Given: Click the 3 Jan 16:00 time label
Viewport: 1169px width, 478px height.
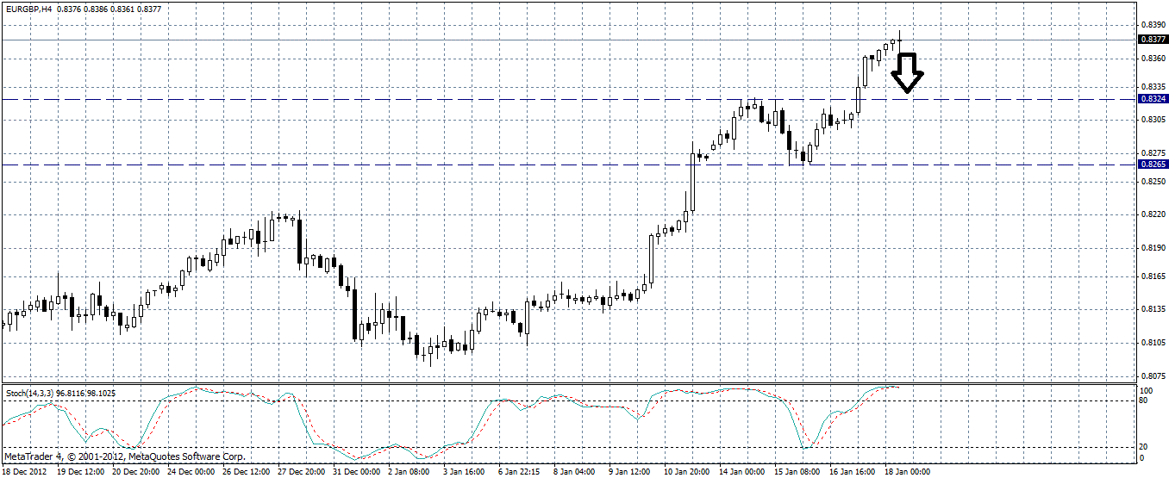Looking at the screenshot, I should (463, 472).
